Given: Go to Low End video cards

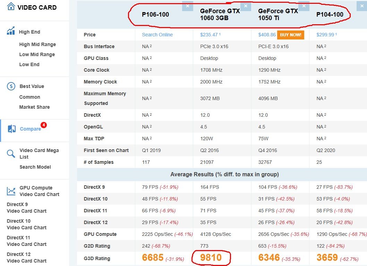Looking at the screenshot, I should [29, 64].
